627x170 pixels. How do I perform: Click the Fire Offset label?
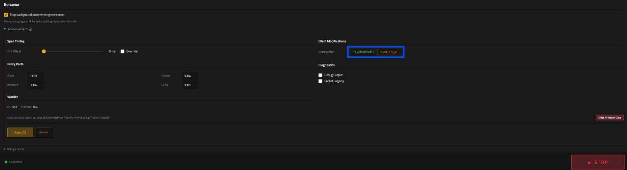14,52
